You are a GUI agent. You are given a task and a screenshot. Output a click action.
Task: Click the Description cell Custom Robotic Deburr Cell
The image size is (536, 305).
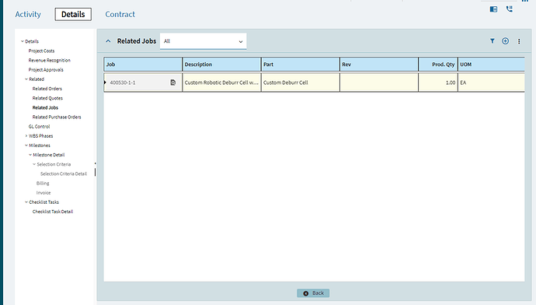pyautogui.click(x=221, y=82)
